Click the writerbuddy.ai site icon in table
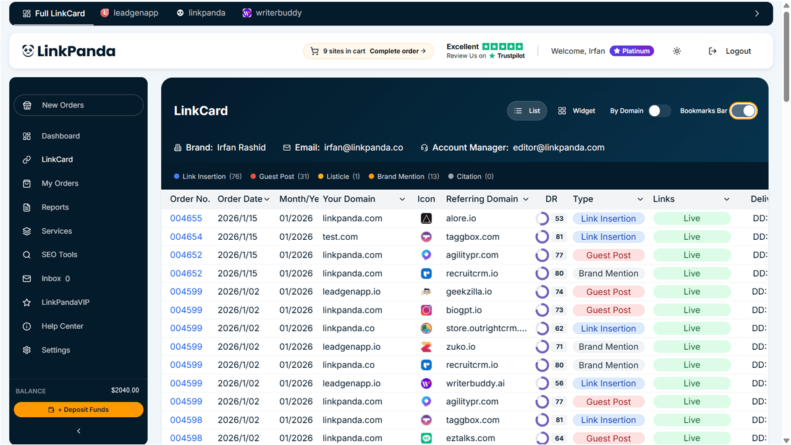Viewport: 791px width, 445px height. 426,383
